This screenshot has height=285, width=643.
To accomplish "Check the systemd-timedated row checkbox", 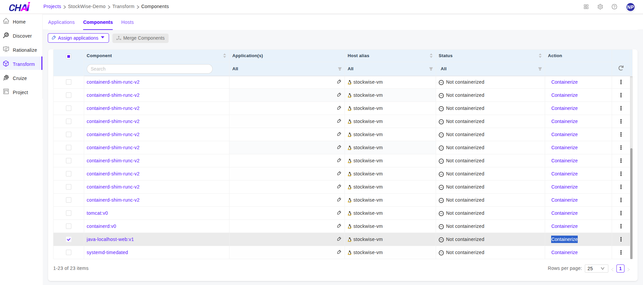I will coord(69,252).
